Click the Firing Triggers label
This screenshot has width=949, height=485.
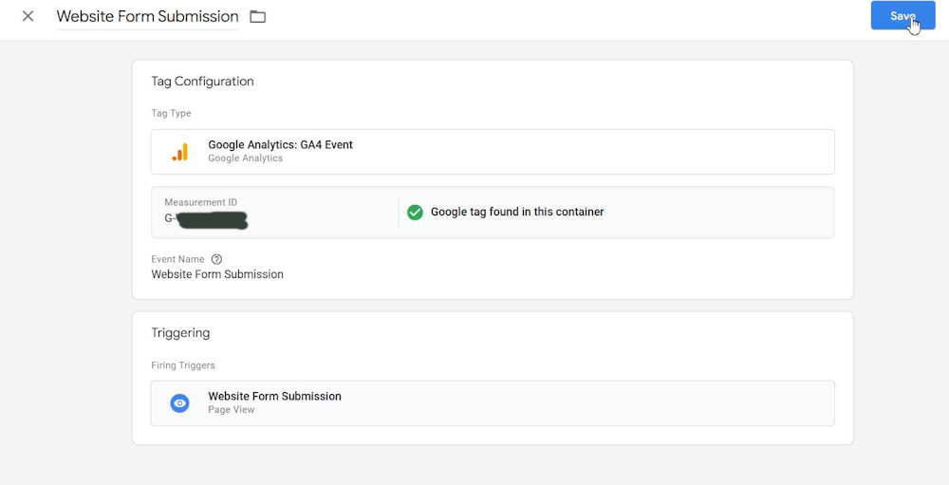[182, 365]
